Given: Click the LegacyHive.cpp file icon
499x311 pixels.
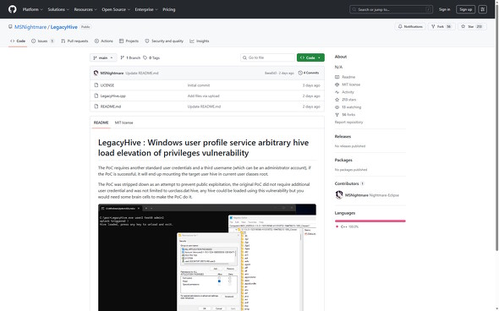Looking at the screenshot, I should (96, 95).
